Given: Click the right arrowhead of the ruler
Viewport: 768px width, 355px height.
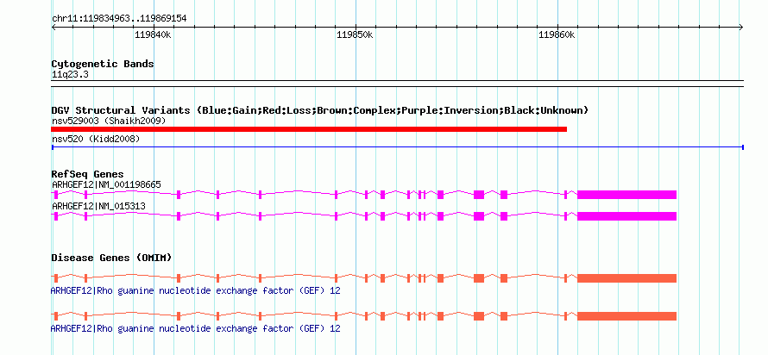Looking at the screenshot, I should click(x=741, y=28).
